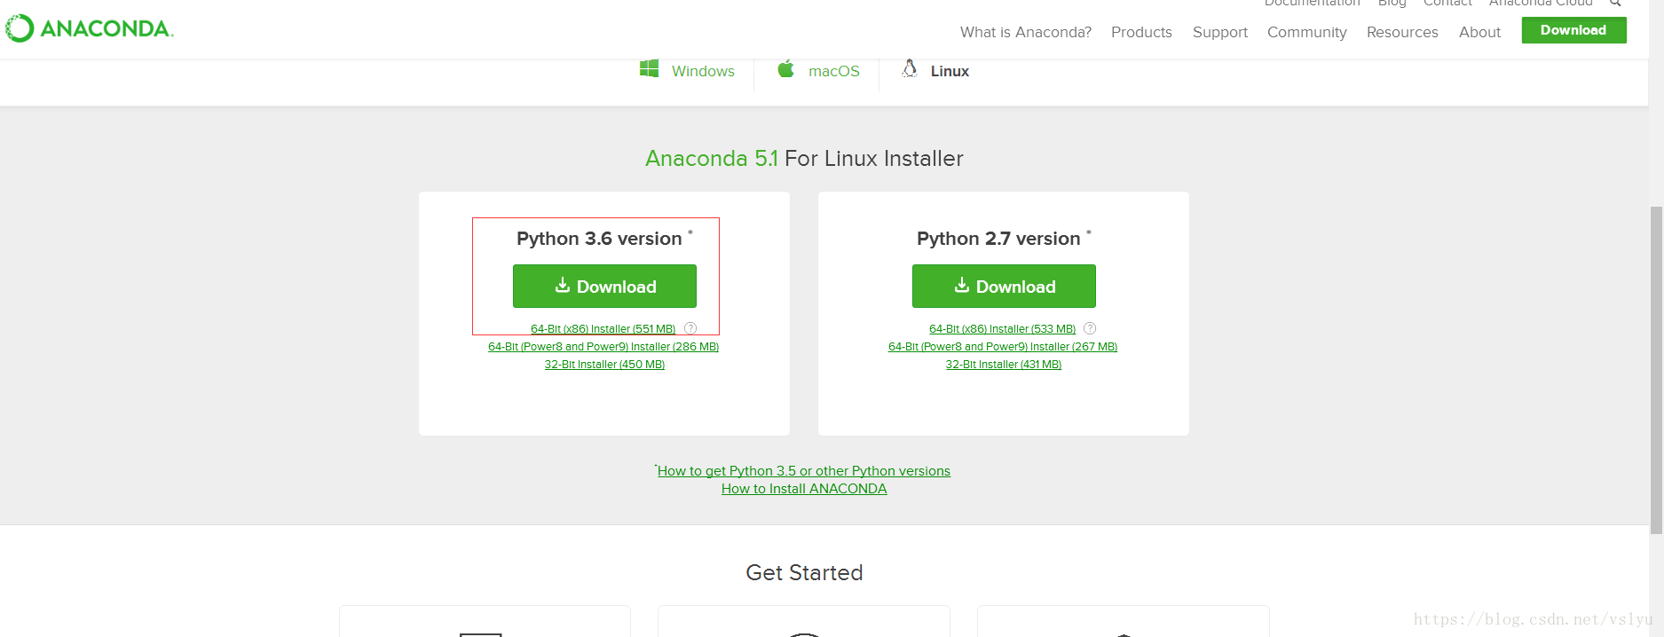Viewport: 1664px width, 637px height.
Task: Click the Linux penguin icon
Action: (x=910, y=69)
